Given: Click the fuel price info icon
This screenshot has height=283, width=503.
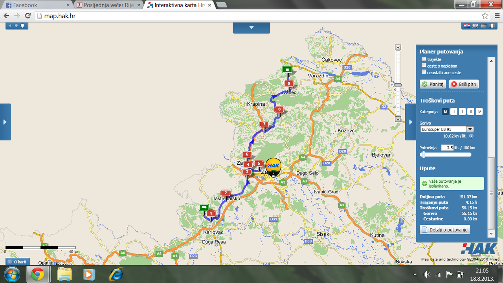Looking at the screenshot, I should [x=471, y=136].
